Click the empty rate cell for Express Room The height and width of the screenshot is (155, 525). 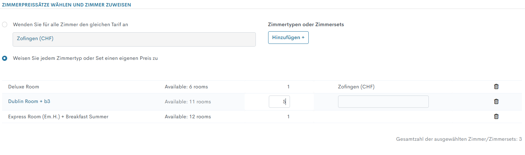[383, 117]
